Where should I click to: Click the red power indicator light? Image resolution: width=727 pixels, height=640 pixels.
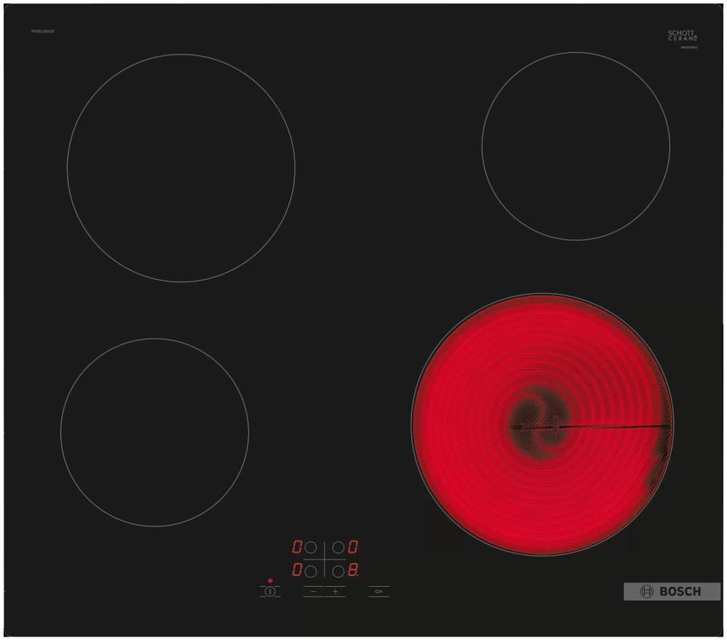[270, 580]
